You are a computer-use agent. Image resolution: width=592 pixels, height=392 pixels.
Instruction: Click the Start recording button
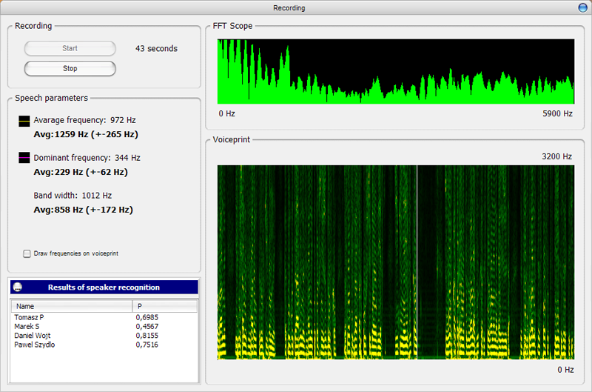[70, 48]
